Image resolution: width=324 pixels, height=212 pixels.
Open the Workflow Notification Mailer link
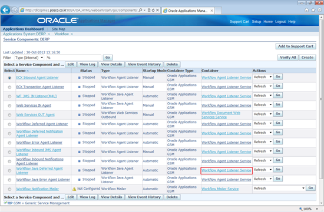(37, 189)
